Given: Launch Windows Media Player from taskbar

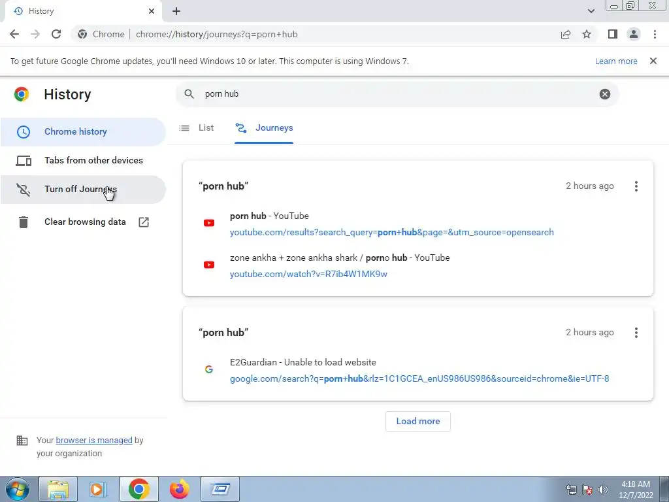Looking at the screenshot, I should tap(98, 489).
